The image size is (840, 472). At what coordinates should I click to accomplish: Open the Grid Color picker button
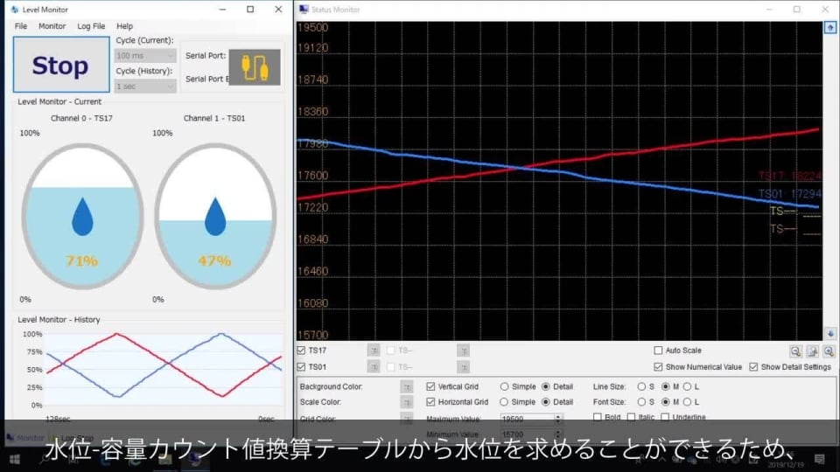coord(407,419)
